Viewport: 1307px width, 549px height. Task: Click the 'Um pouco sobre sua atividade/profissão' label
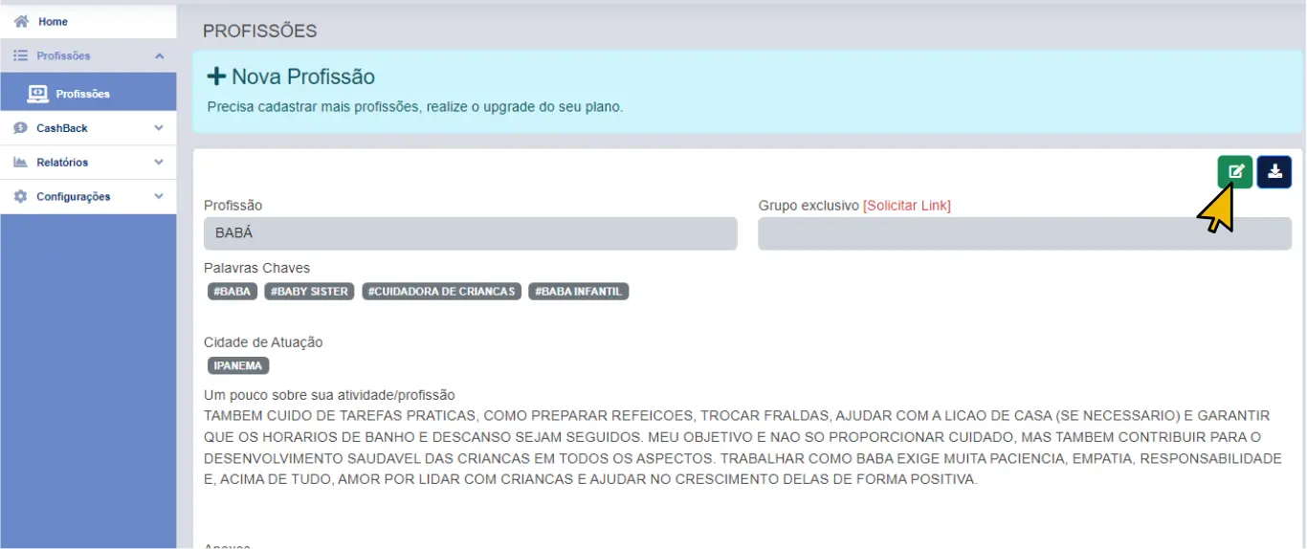329,395
